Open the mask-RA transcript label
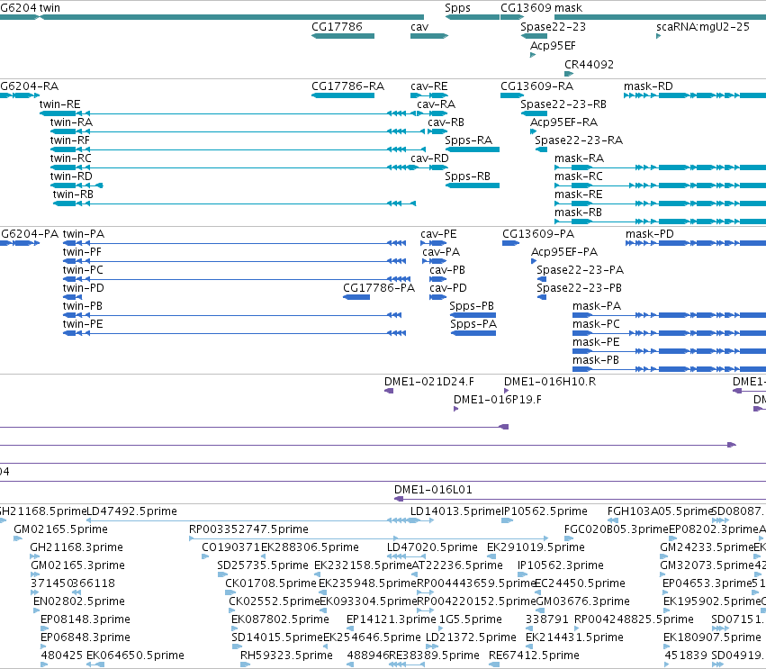The width and height of the screenshot is (766, 669). (x=580, y=158)
